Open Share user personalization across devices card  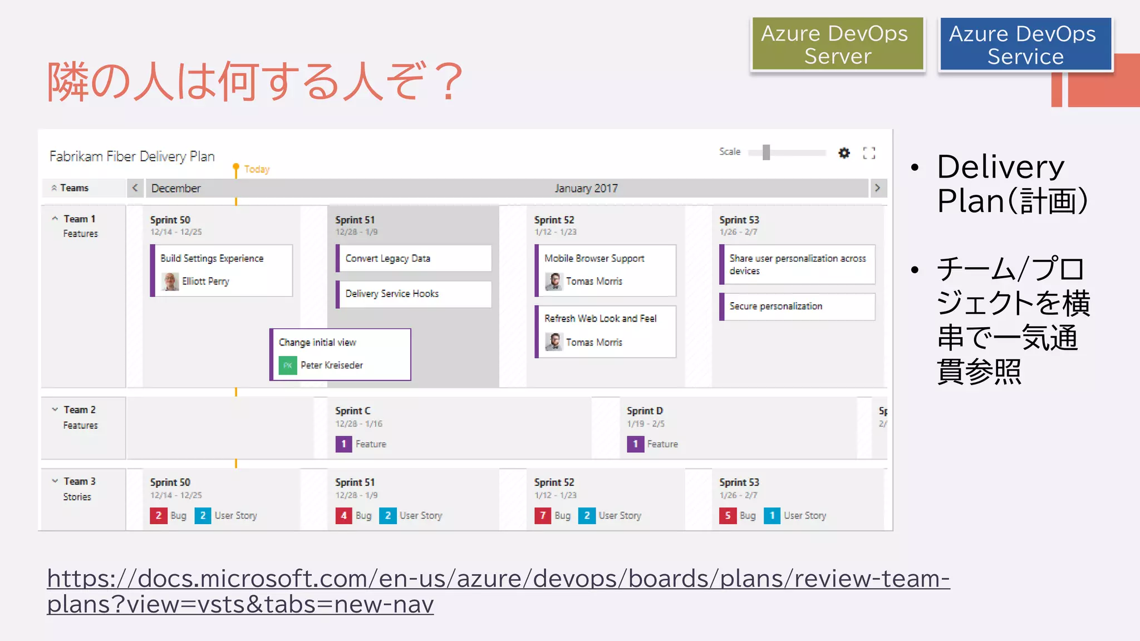797,264
